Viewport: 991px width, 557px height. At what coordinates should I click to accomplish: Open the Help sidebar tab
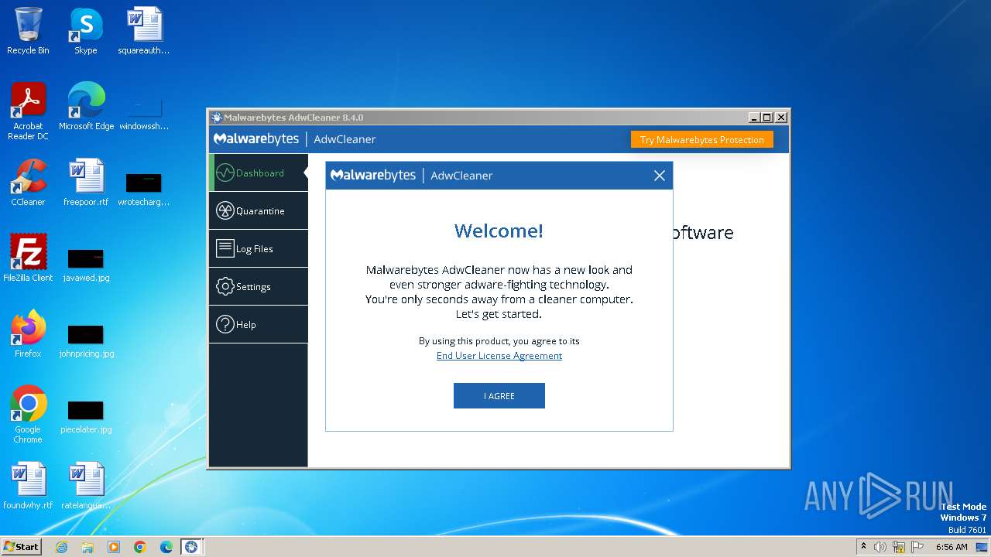pyautogui.click(x=259, y=324)
